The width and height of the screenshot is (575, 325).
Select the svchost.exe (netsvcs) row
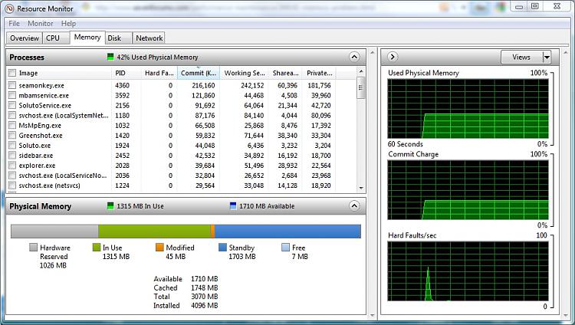[x=182, y=185]
